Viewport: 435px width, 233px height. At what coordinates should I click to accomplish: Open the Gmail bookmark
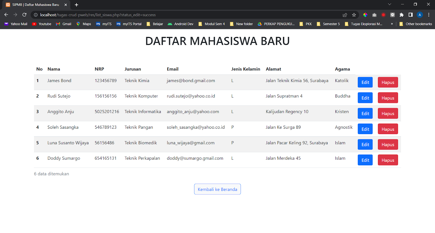[x=64, y=24]
